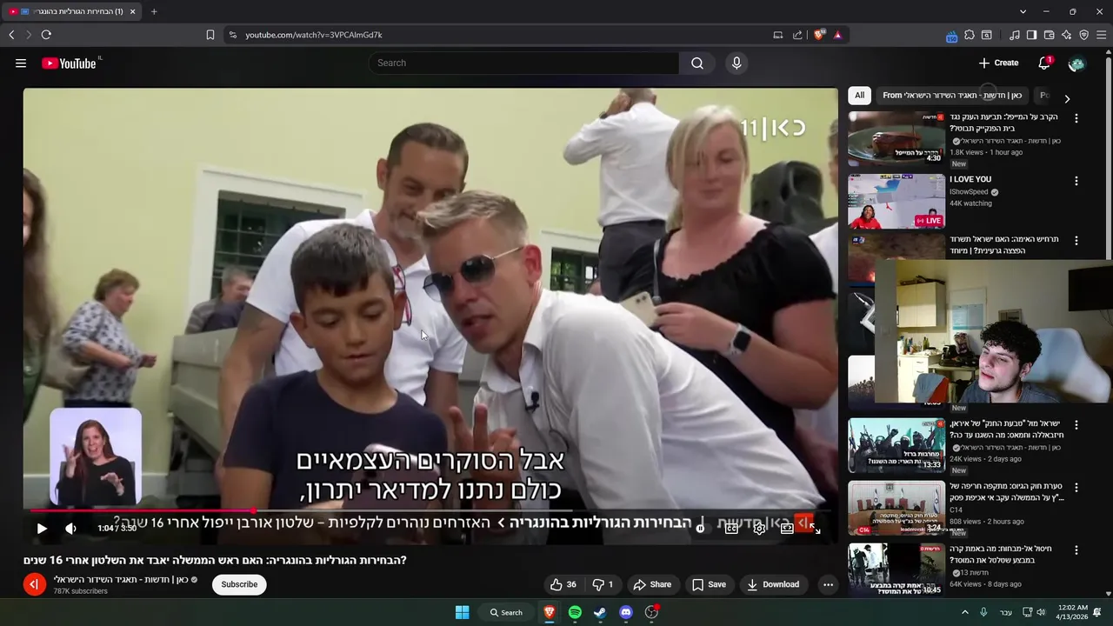
Task: Select the 'From כאן חדשות' filter chip
Action: (x=952, y=96)
